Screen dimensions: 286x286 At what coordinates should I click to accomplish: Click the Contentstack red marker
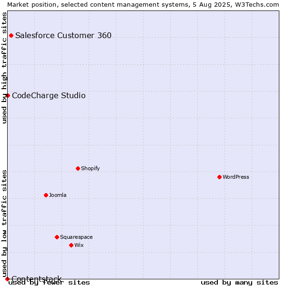coord(7,279)
